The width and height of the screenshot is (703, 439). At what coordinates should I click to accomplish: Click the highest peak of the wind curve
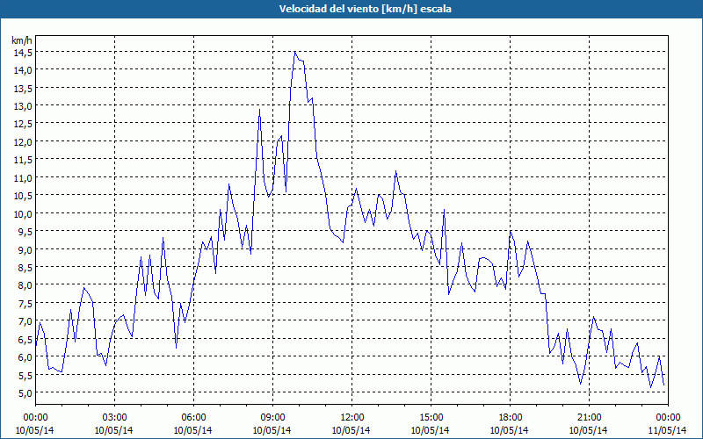tap(294, 52)
